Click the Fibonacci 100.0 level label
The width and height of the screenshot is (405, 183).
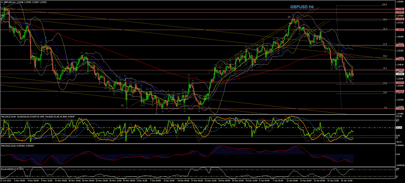(x=385, y=5)
